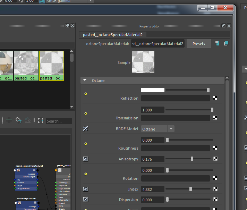Click the curve icon left of Anisotropy
Image resolution: width=247 pixels, height=210 pixels.
(x=86, y=159)
